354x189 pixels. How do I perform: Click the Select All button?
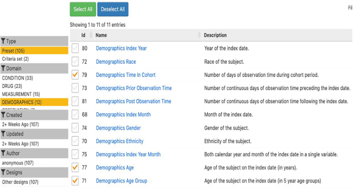point(83,9)
